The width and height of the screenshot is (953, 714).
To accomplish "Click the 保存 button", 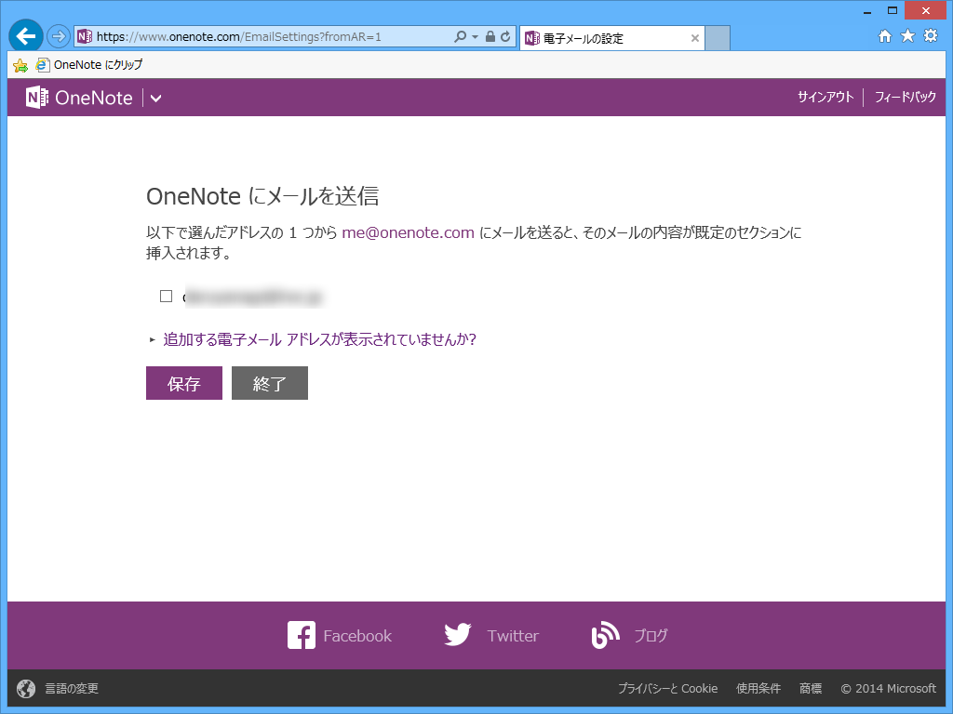I will tap(183, 382).
